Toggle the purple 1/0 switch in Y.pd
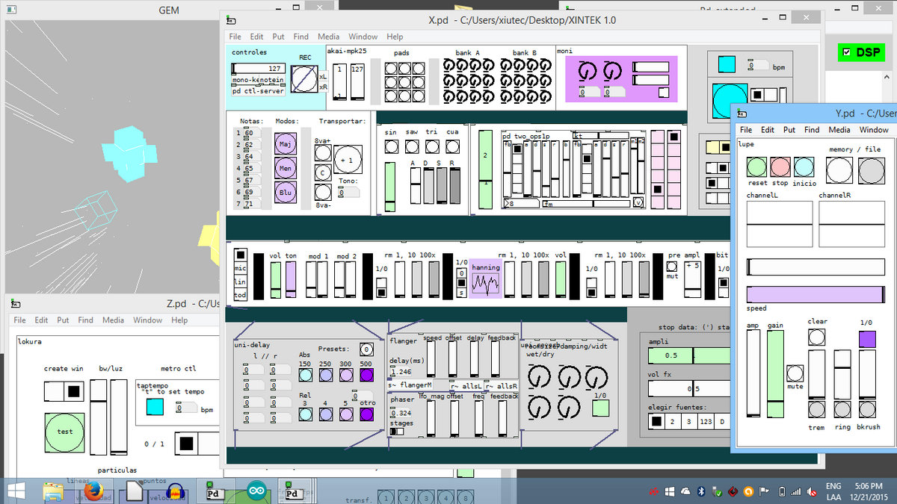Screen dimensions: 897x504 click(866, 339)
